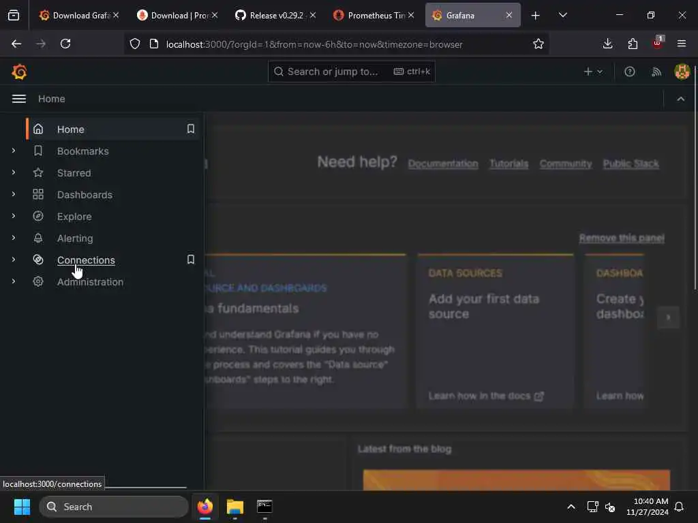Open Connections in the navigation menu
The width and height of the screenshot is (698, 523).
click(86, 259)
